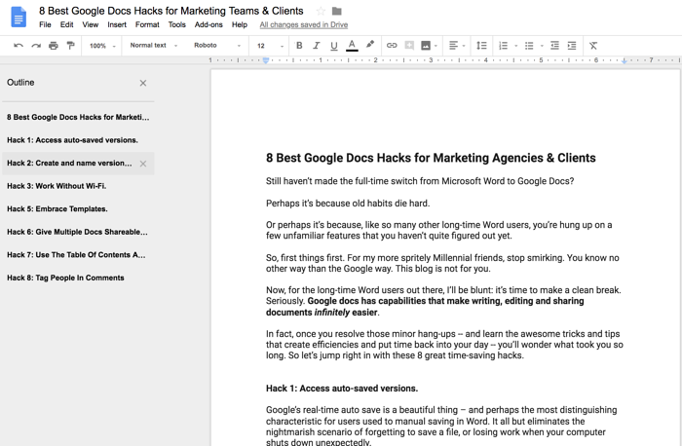The image size is (682, 446).
Task: Open the font size 12 dropdown
Action: [x=270, y=46]
